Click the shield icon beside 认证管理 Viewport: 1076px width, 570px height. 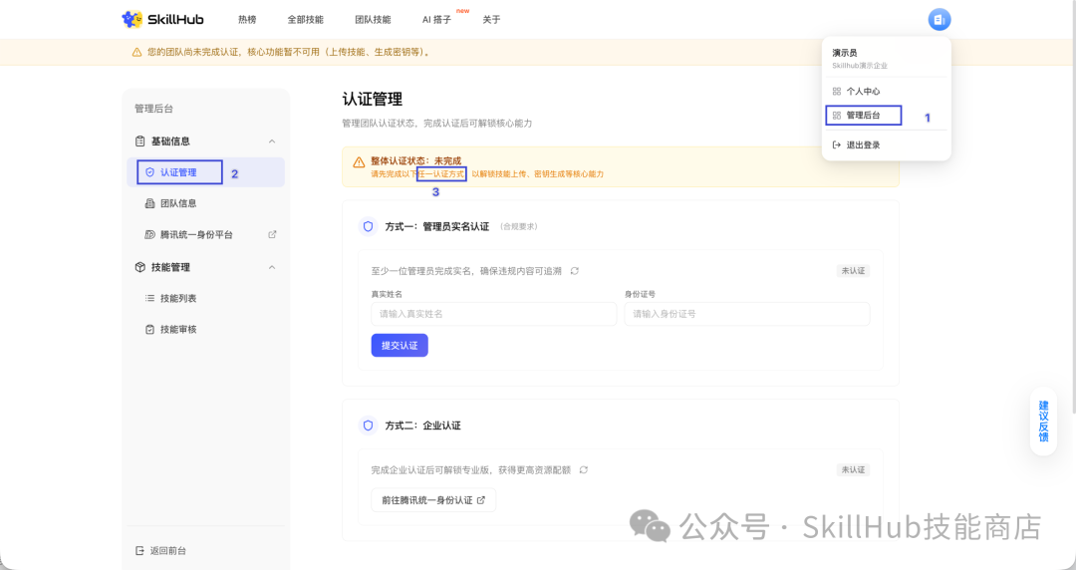click(x=149, y=172)
